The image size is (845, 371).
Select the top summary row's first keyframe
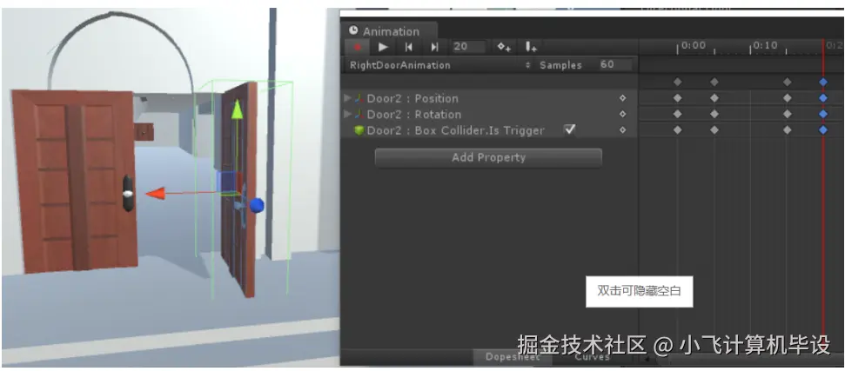click(677, 82)
